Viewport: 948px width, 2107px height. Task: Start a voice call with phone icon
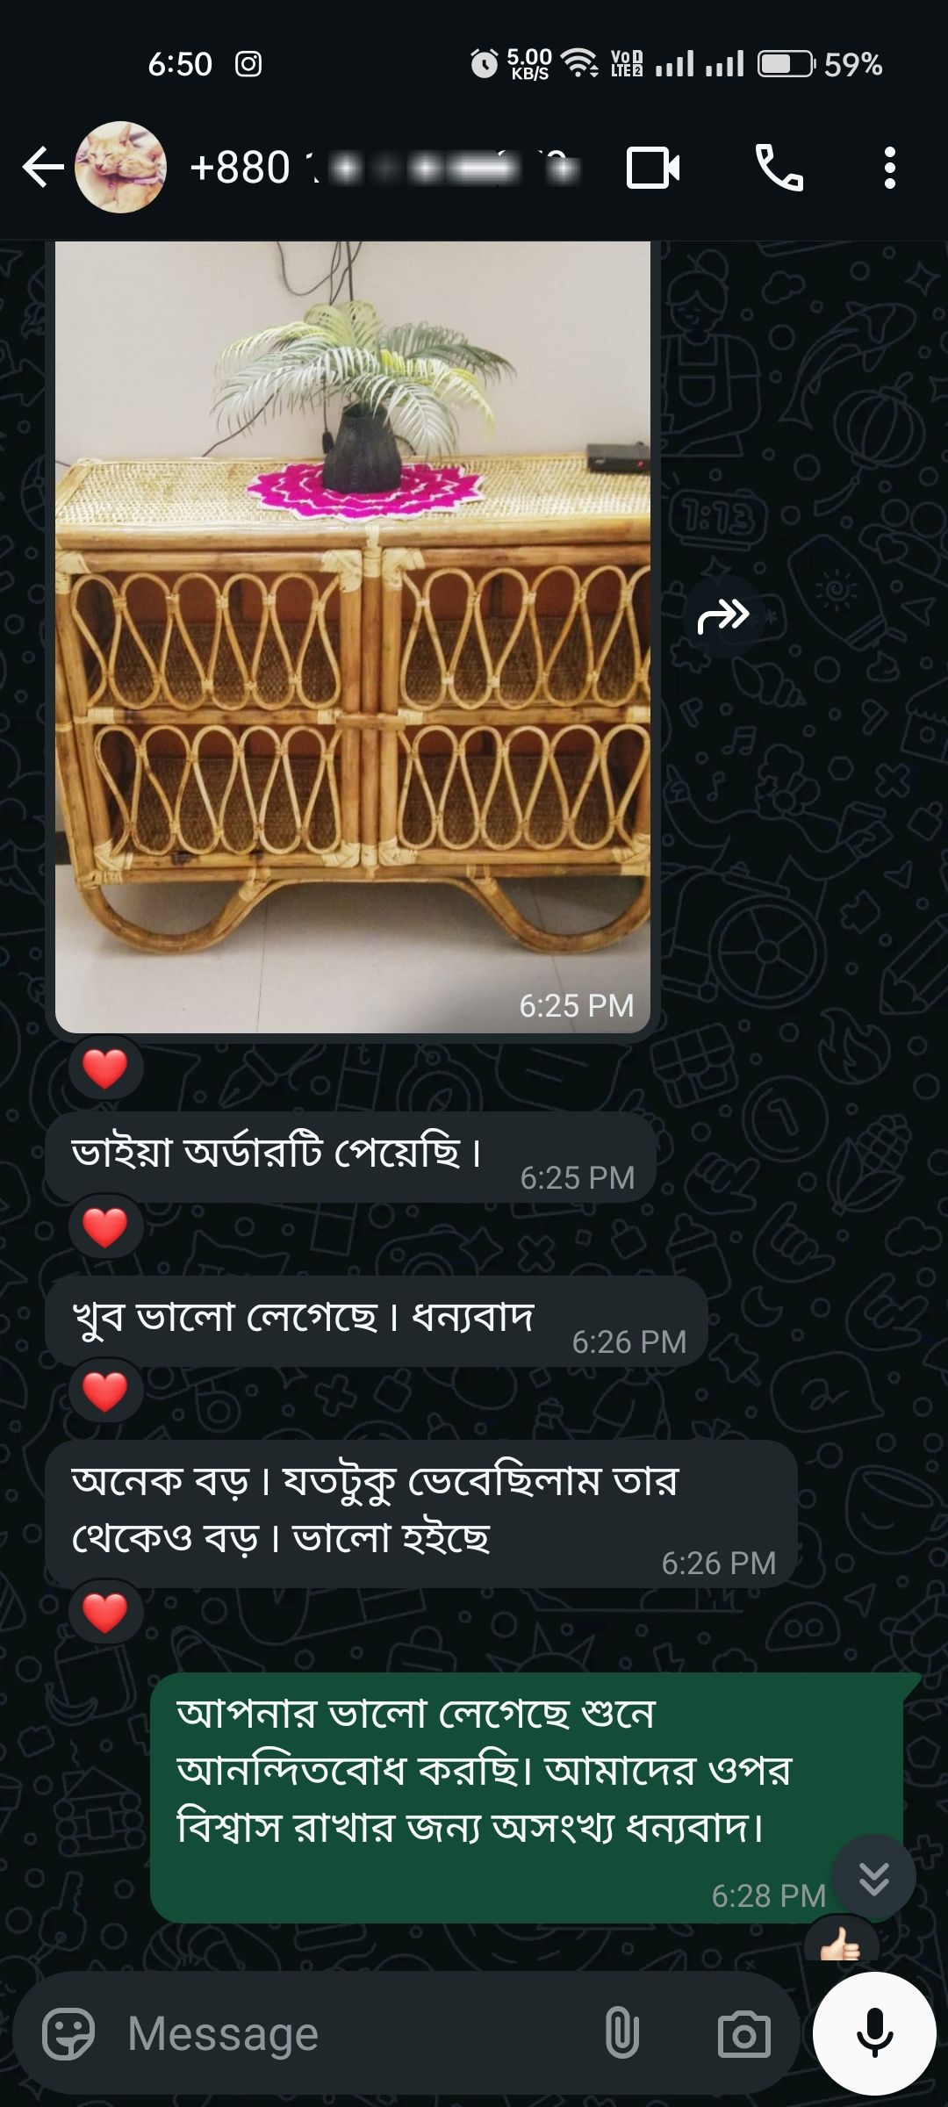779,168
